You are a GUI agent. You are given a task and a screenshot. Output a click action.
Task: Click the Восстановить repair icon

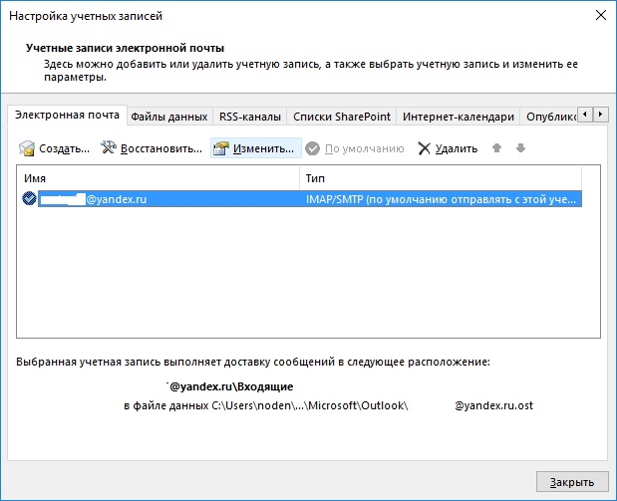pos(109,149)
